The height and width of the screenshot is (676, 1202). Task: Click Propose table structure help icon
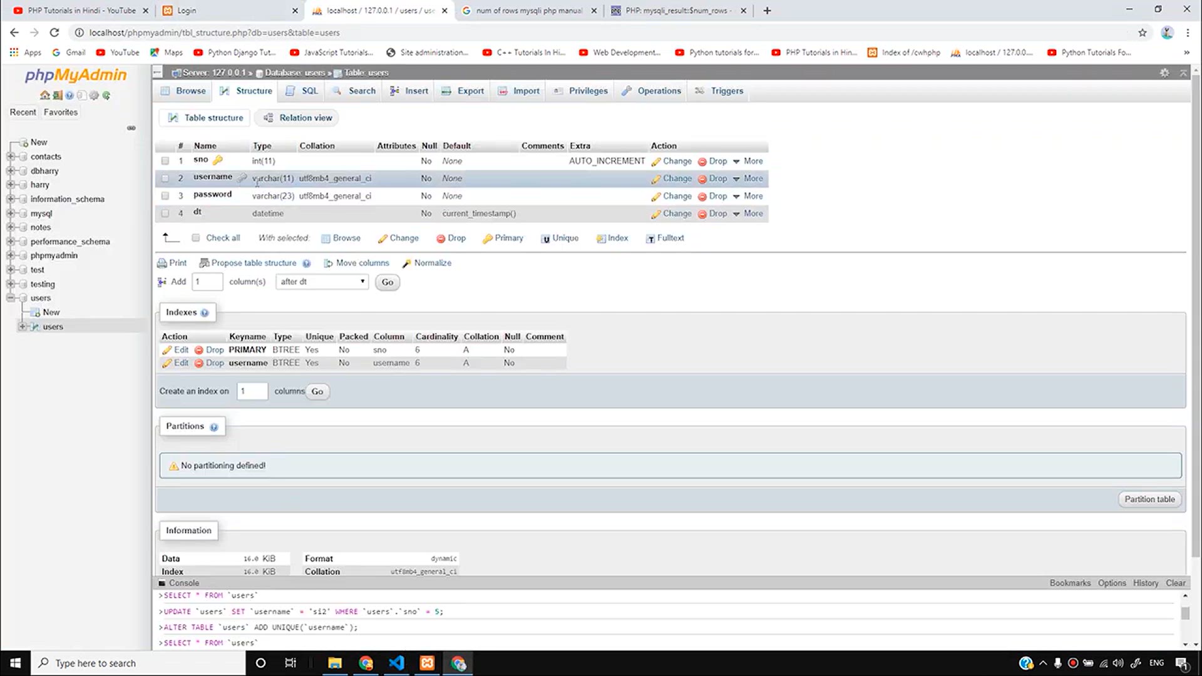pos(306,264)
